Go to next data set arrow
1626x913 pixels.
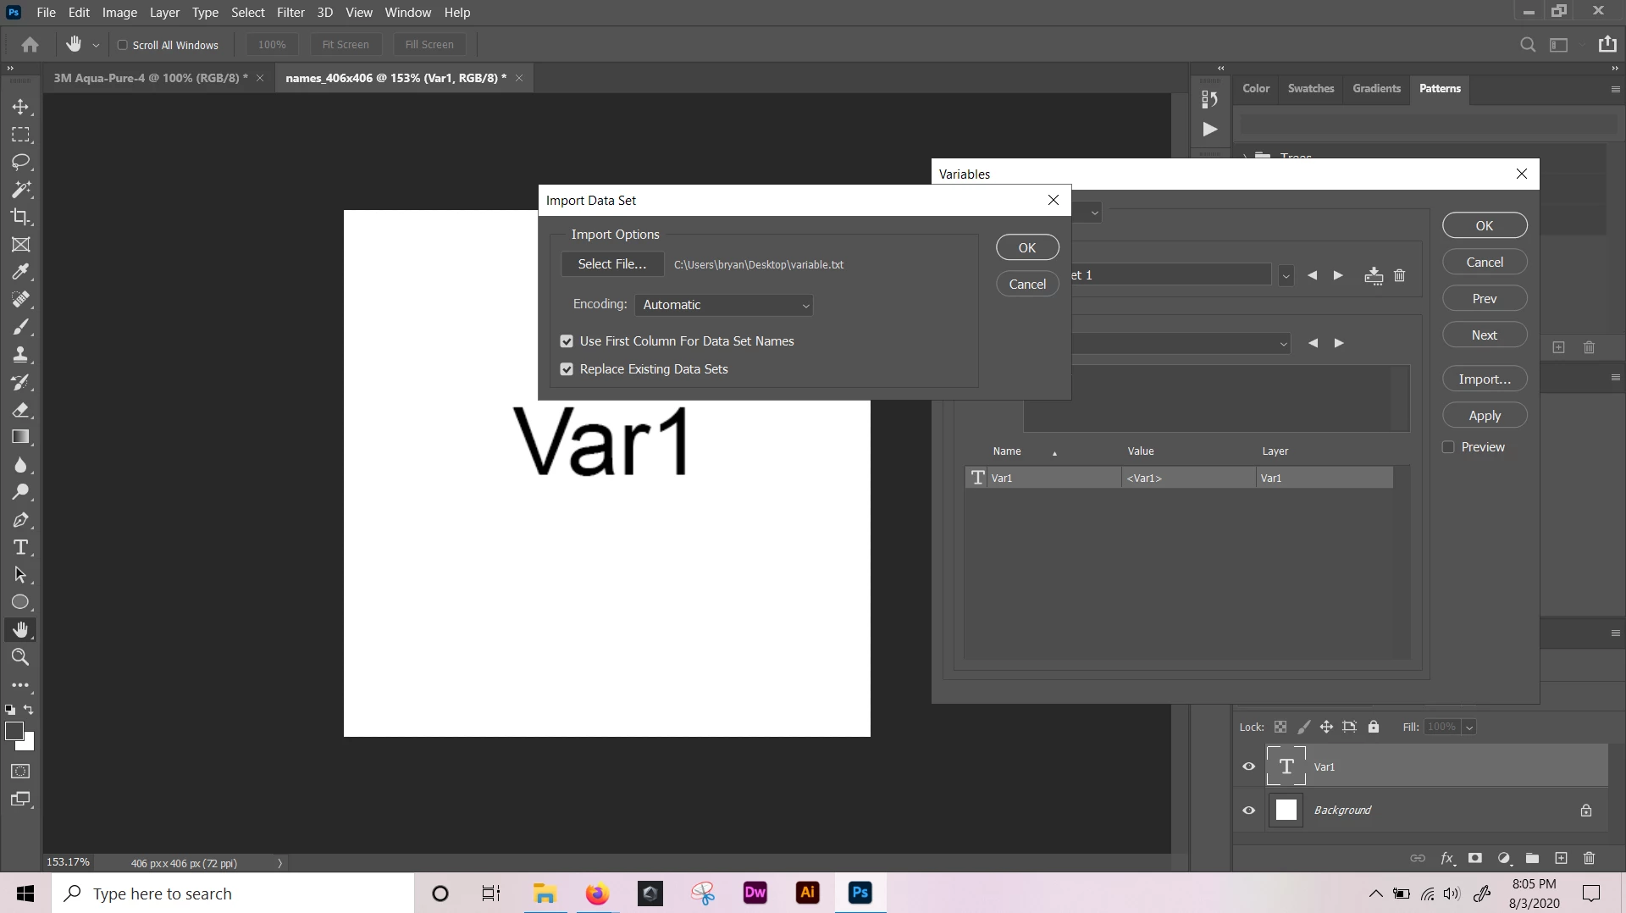1338,275
